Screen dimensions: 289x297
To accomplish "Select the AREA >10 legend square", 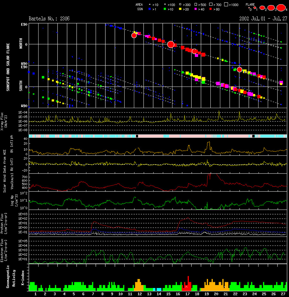I will coord(150,4).
